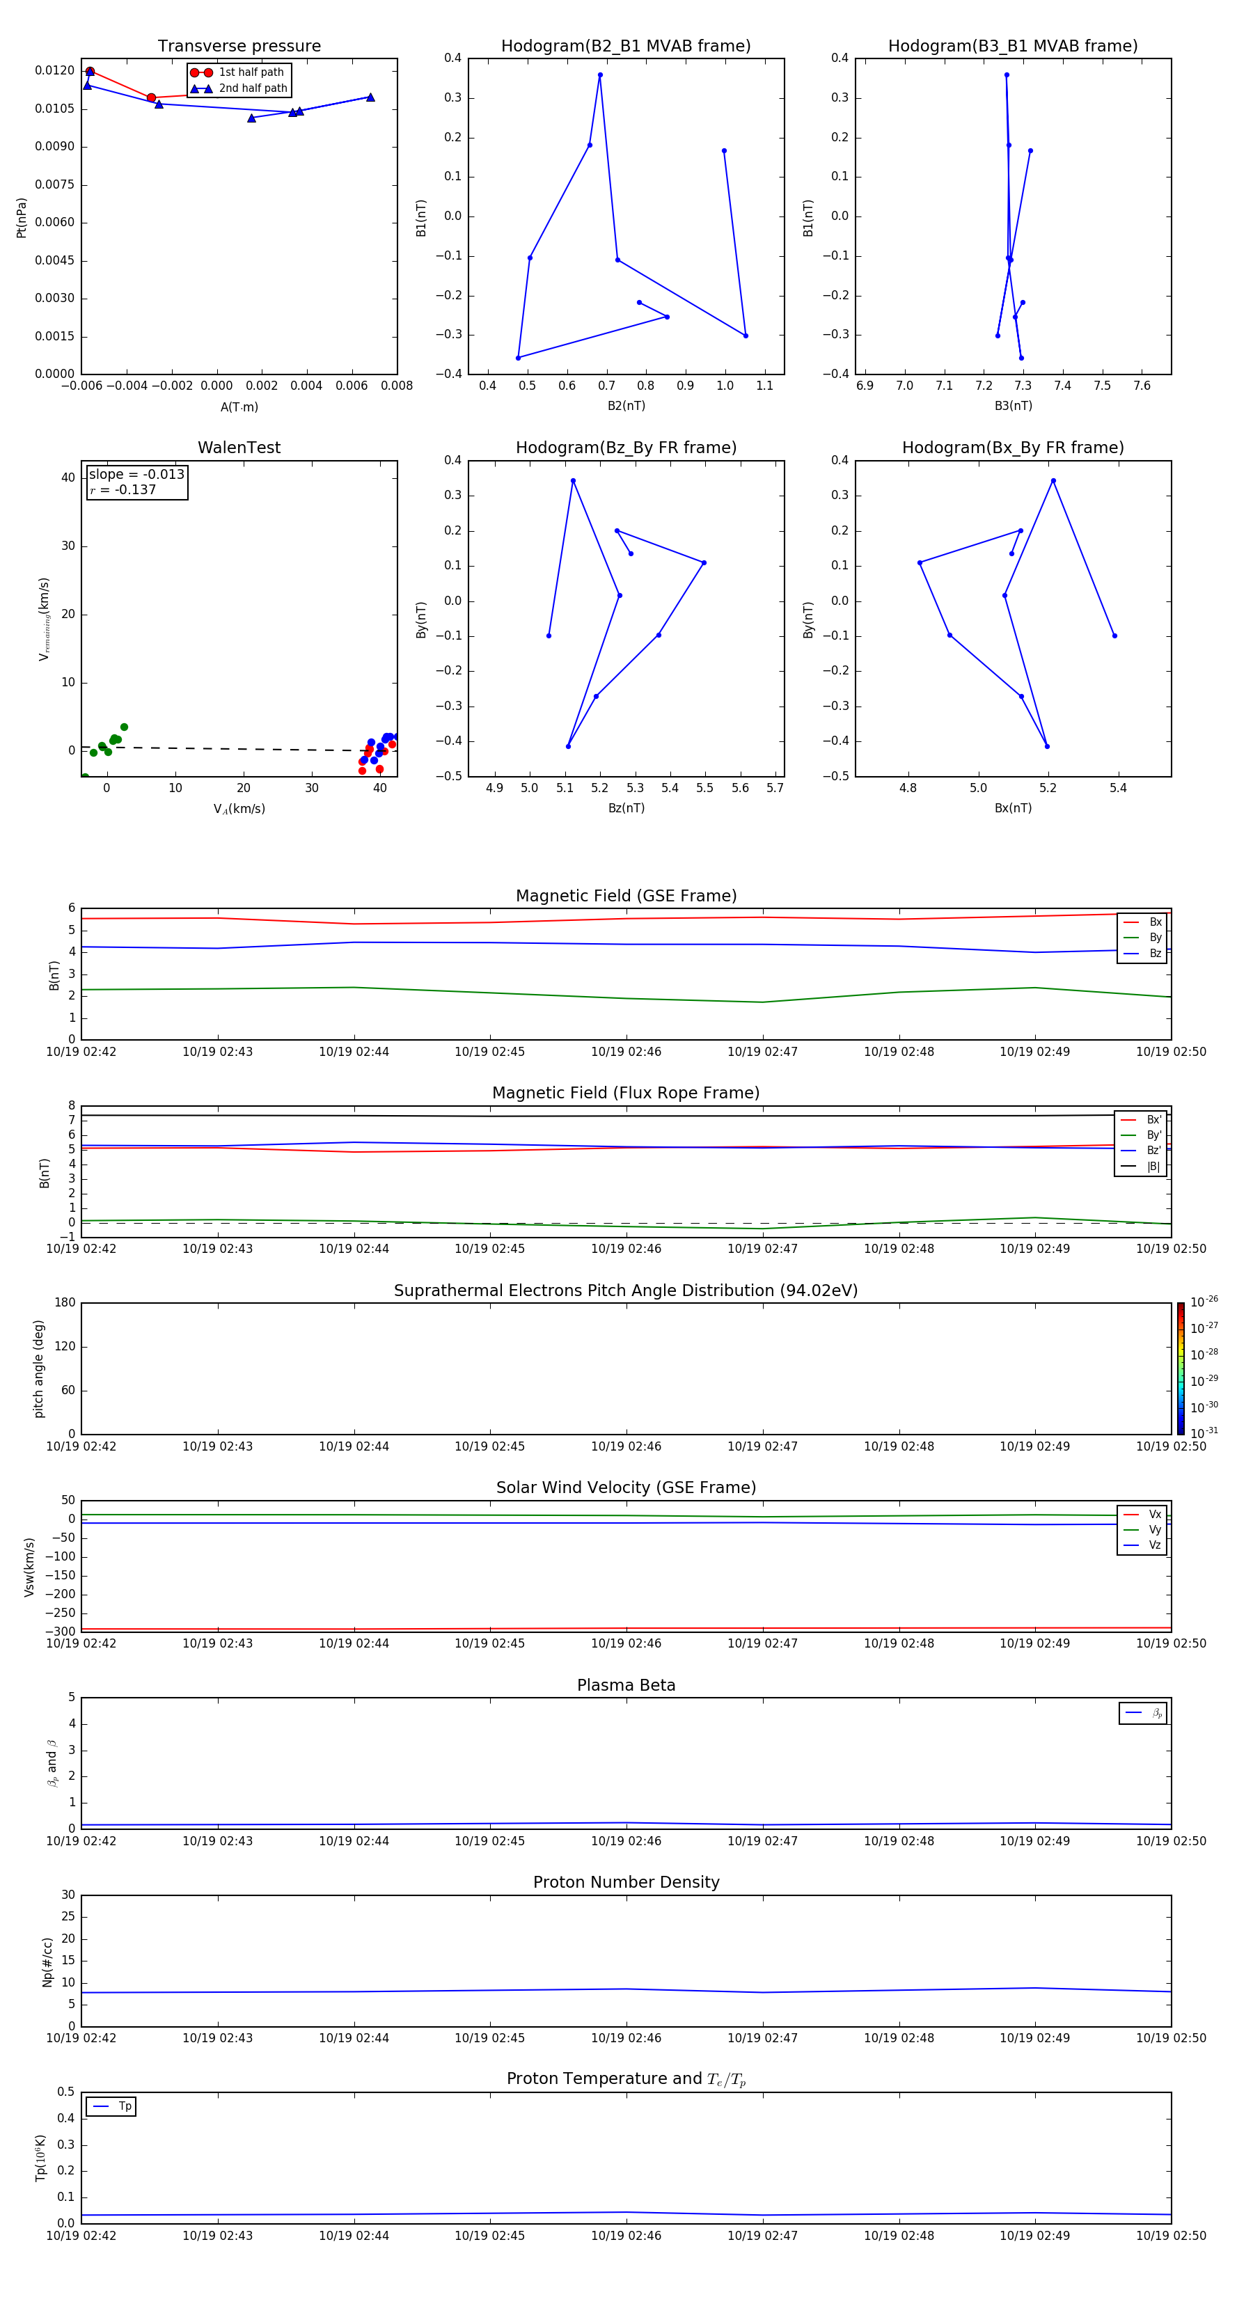
Task: Click the 'Proton Number Density' title
Action: point(626,1882)
